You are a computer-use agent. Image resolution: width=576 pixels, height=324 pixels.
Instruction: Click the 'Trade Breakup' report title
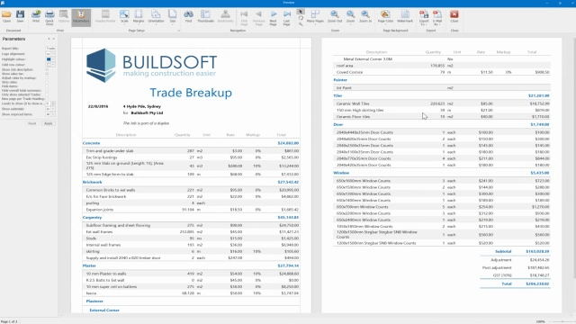pos(191,92)
